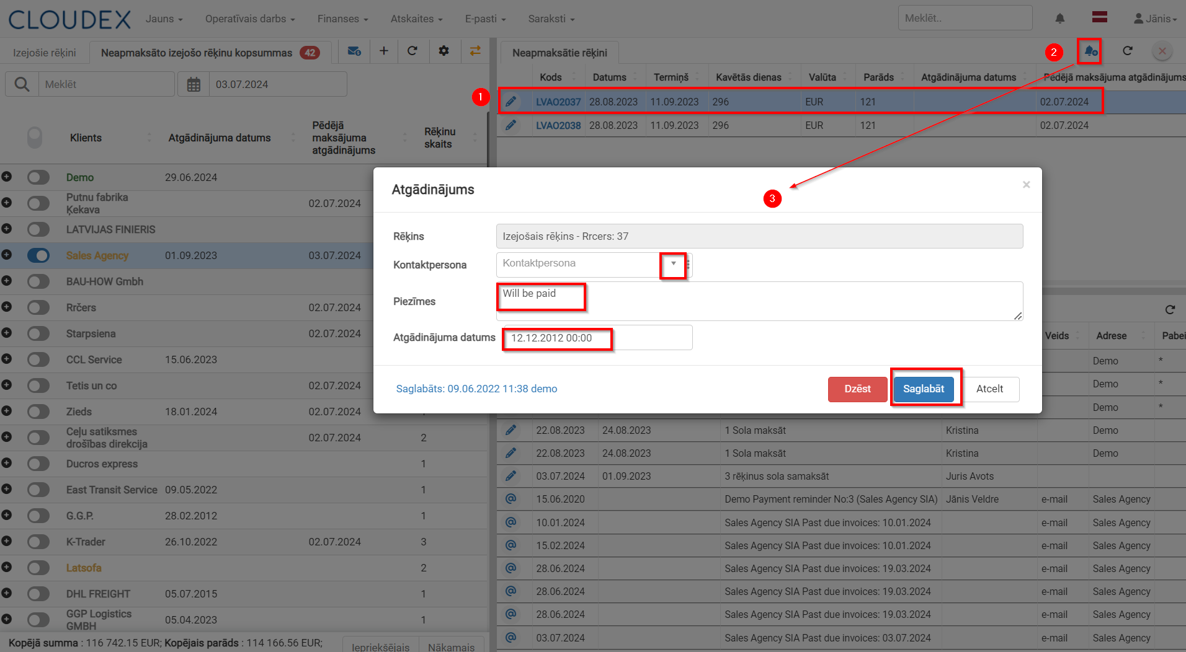Edit the Juris Avots reminder row

click(511, 476)
